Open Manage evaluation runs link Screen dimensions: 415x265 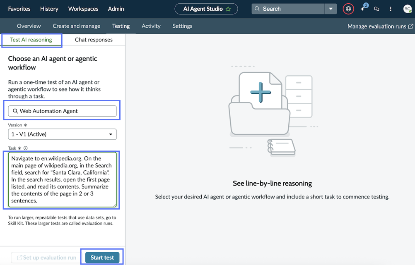point(380,26)
